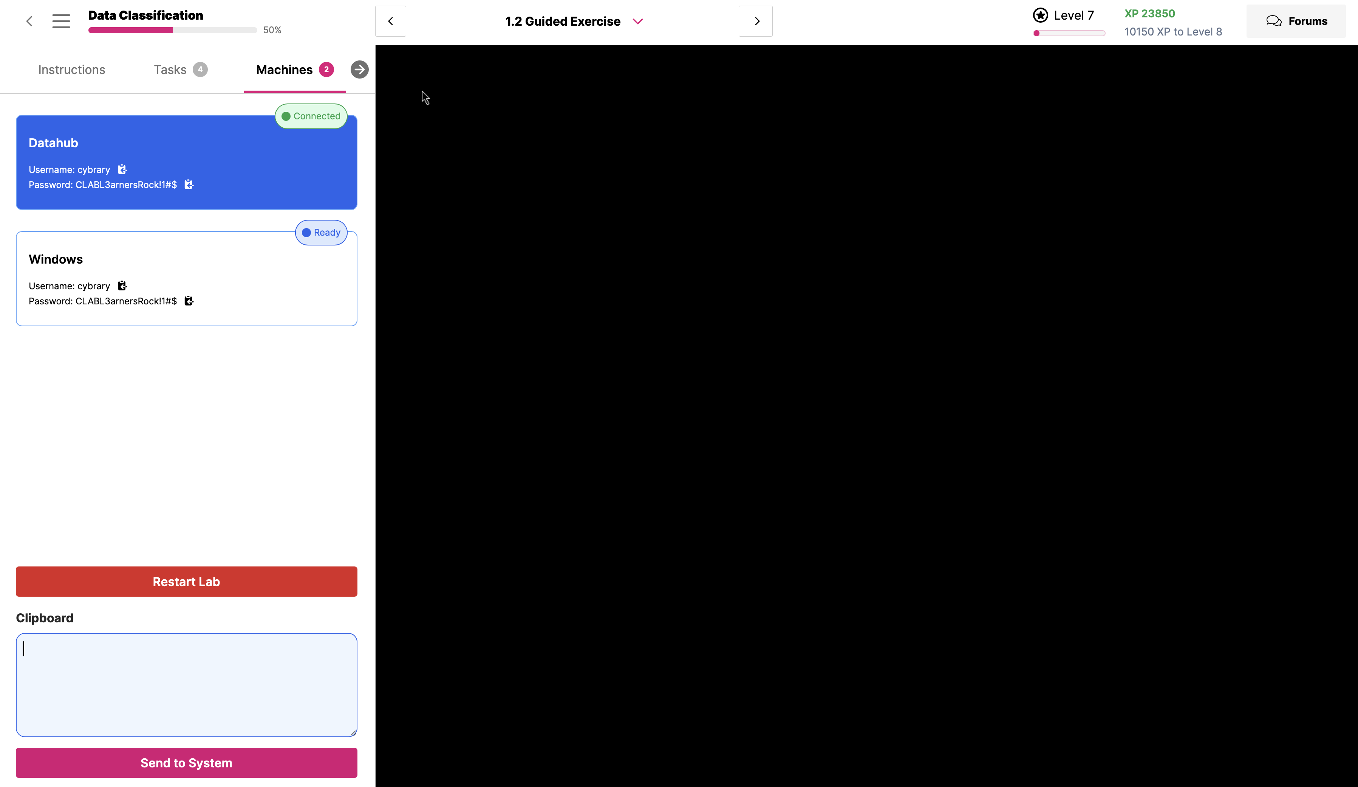Copy the Datahub password

[x=189, y=184]
